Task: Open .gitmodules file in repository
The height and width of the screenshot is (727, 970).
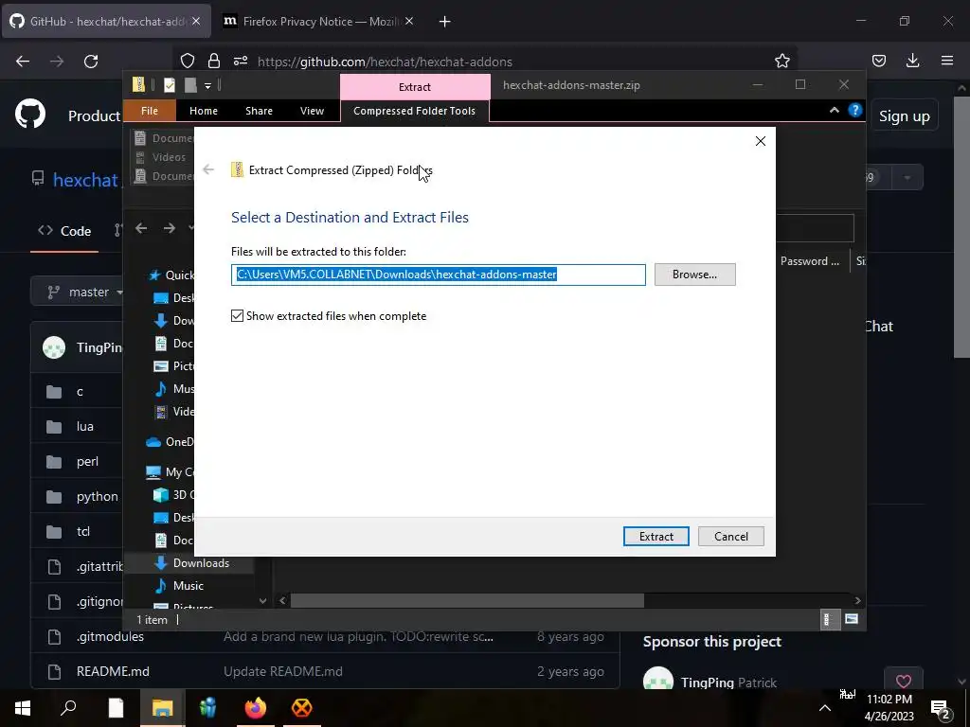Action: pos(110,636)
